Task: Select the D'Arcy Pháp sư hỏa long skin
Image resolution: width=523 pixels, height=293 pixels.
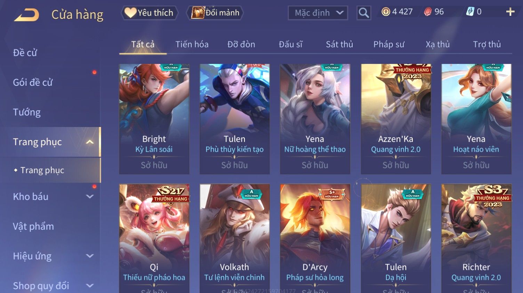Action: [315, 238]
